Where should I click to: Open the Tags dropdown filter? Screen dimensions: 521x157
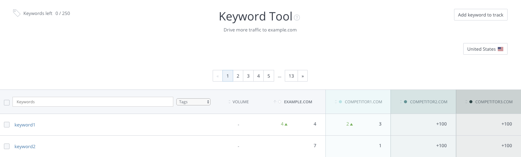[193, 102]
